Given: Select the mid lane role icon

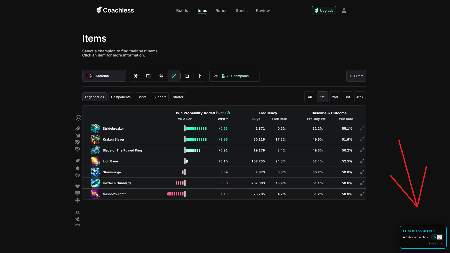Looking at the screenshot, I should pos(174,76).
